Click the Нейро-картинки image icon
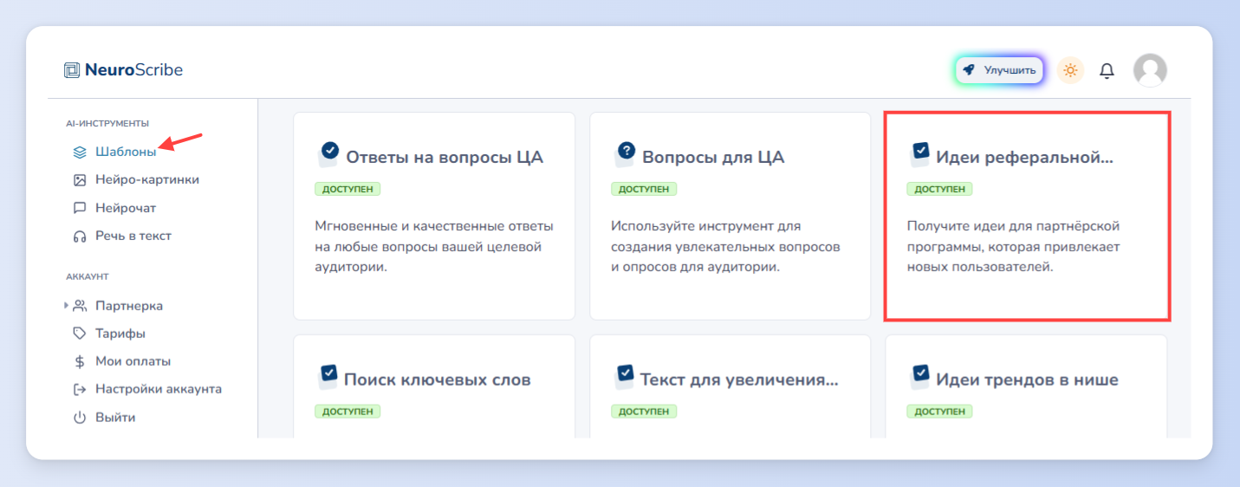The image size is (1240, 487). 80,180
